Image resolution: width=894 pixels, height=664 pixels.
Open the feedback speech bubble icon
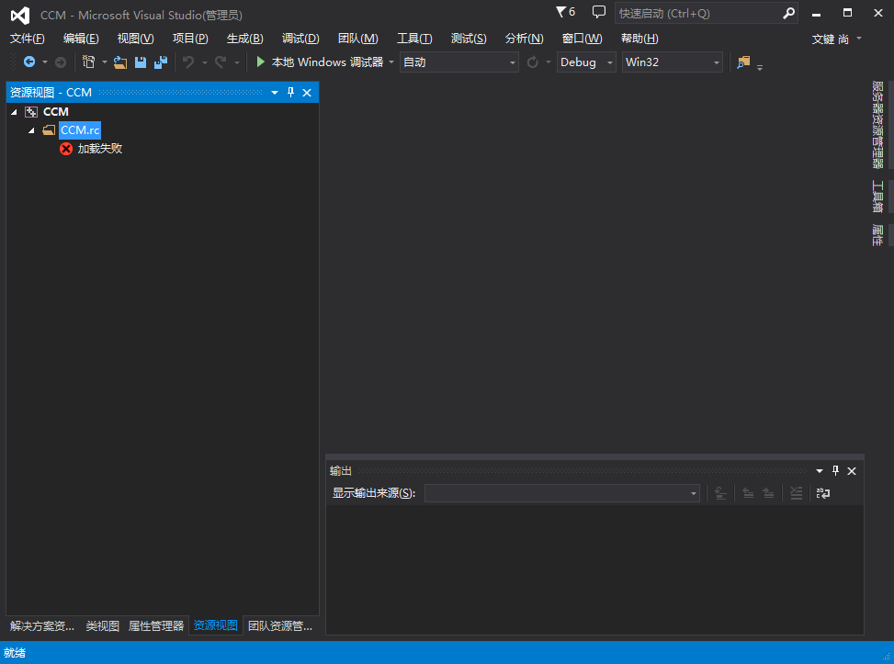[599, 11]
